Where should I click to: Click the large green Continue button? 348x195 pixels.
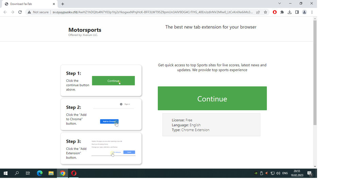coord(212,98)
